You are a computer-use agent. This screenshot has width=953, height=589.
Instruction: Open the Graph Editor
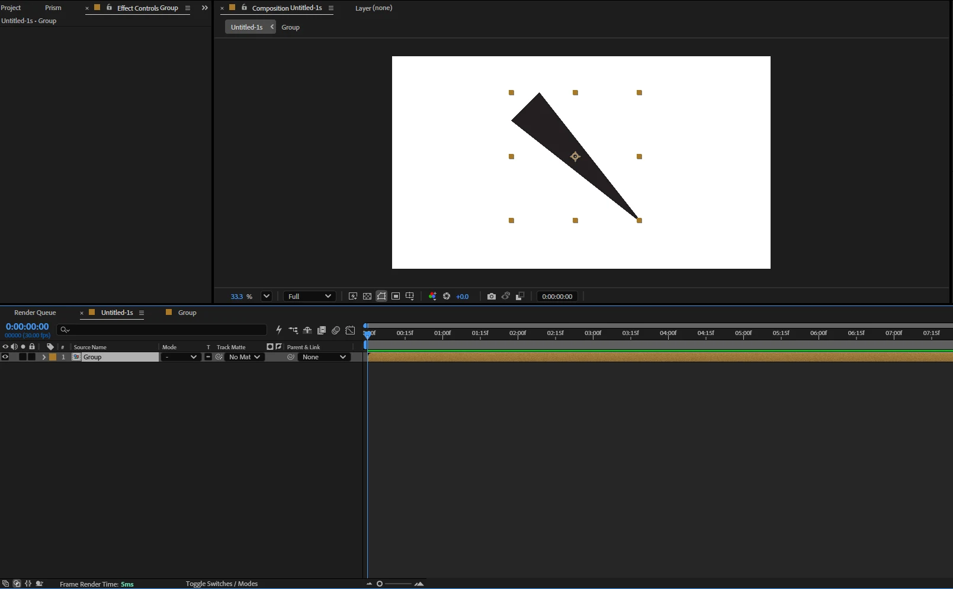(350, 330)
